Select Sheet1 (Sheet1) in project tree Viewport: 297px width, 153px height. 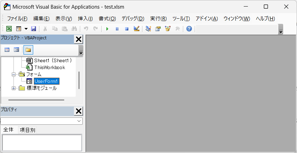coord(53,60)
